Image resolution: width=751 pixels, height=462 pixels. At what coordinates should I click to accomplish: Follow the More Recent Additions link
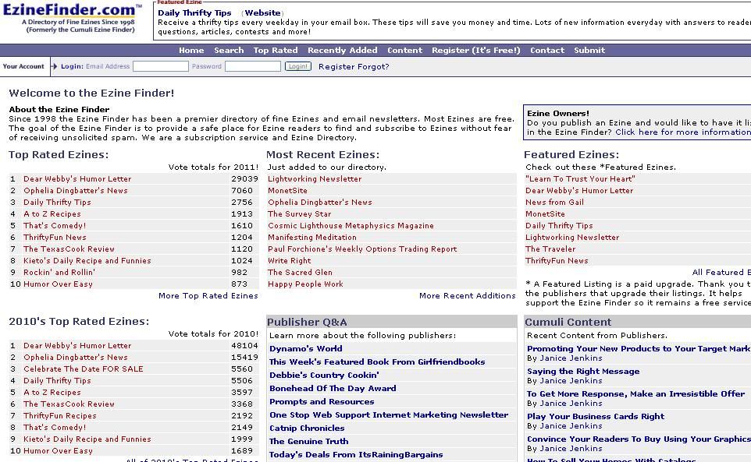tap(468, 296)
